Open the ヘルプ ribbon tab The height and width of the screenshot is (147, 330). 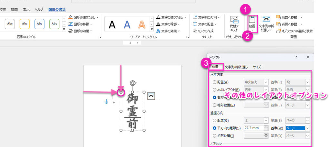coord(39,9)
